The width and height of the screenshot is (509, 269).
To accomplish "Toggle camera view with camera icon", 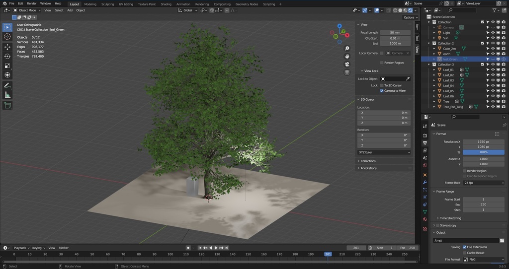I will 347,64.
